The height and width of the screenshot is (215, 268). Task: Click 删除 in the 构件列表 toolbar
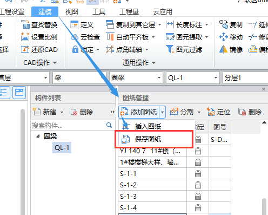[82, 112]
